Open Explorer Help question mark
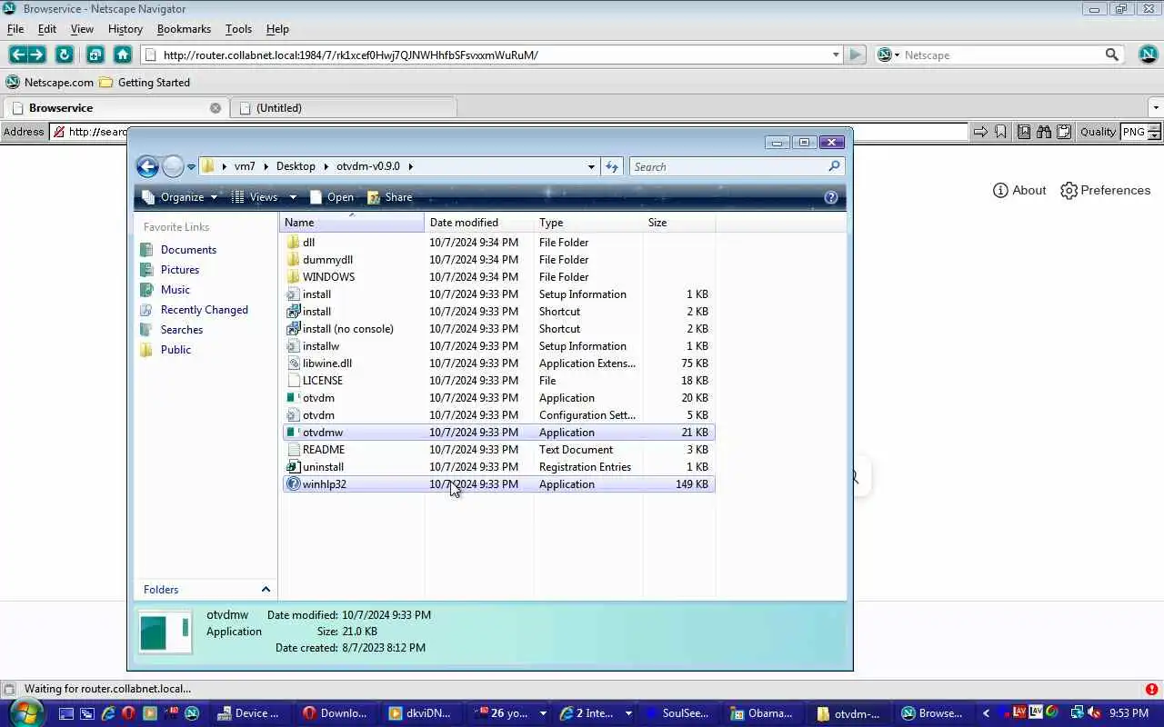This screenshot has height=727, width=1164. (x=830, y=197)
